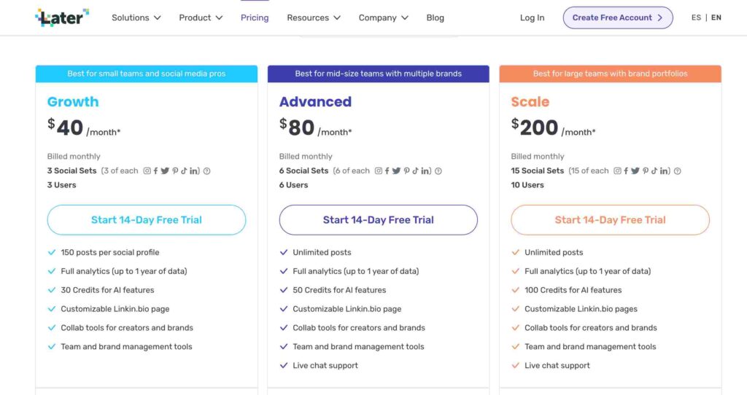Click the TikTok icon in the Growth plan
This screenshot has height=395, width=747.
point(184,171)
